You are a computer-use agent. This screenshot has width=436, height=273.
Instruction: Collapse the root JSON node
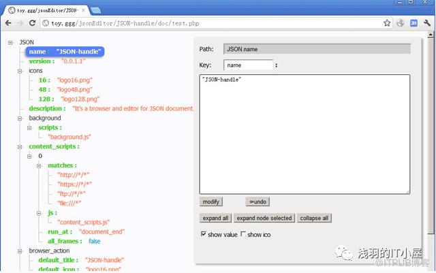pyautogui.click(x=11, y=42)
